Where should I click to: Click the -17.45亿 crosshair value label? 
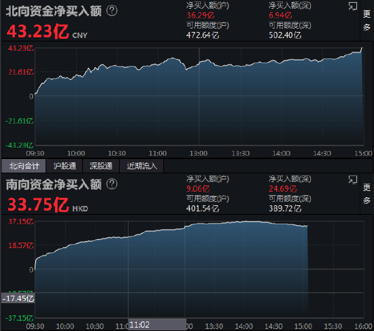click(x=18, y=298)
